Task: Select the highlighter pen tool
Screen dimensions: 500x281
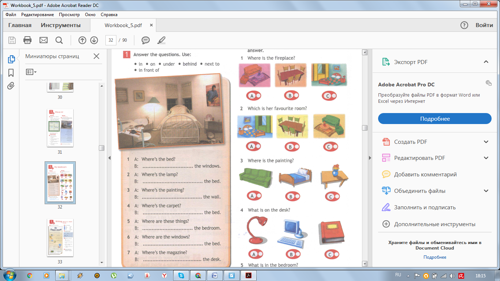Action: click(x=161, y=40)
